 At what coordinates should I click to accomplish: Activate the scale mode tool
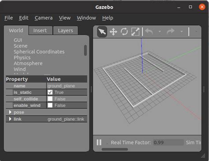click(x=135, y=32)
